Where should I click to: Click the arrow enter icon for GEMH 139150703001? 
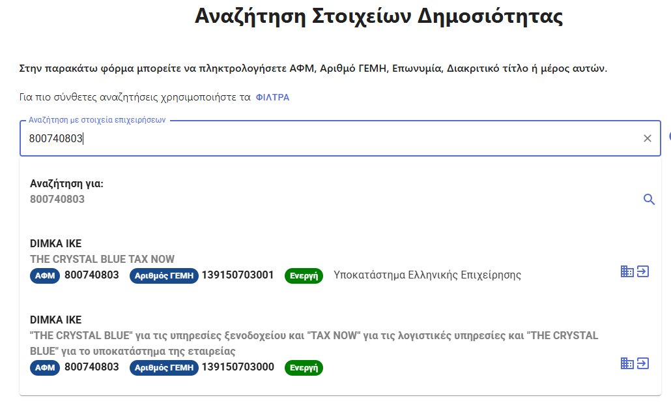[643, 271]
